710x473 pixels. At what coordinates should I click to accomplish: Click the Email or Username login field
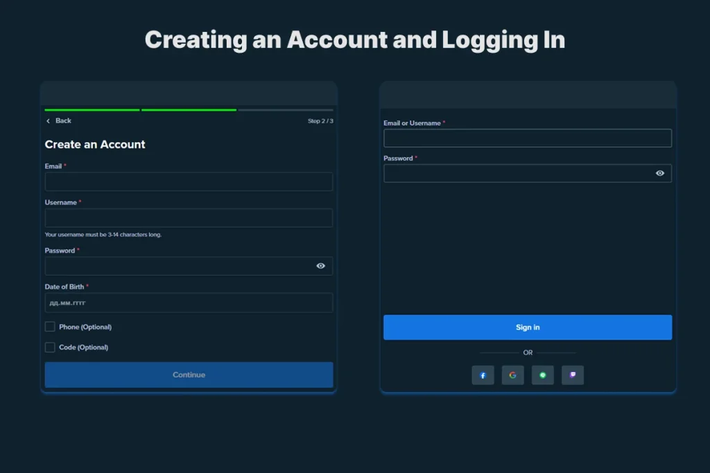(528, 138)
